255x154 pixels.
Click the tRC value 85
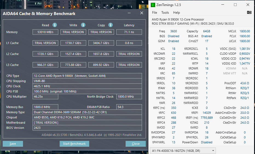(173, 73)
